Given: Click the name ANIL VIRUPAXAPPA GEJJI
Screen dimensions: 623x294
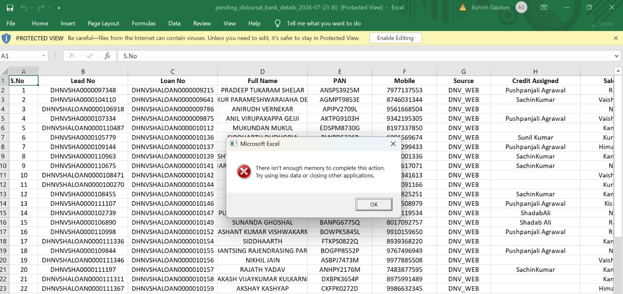Looking at the screenshot, I should coord(262,118).
